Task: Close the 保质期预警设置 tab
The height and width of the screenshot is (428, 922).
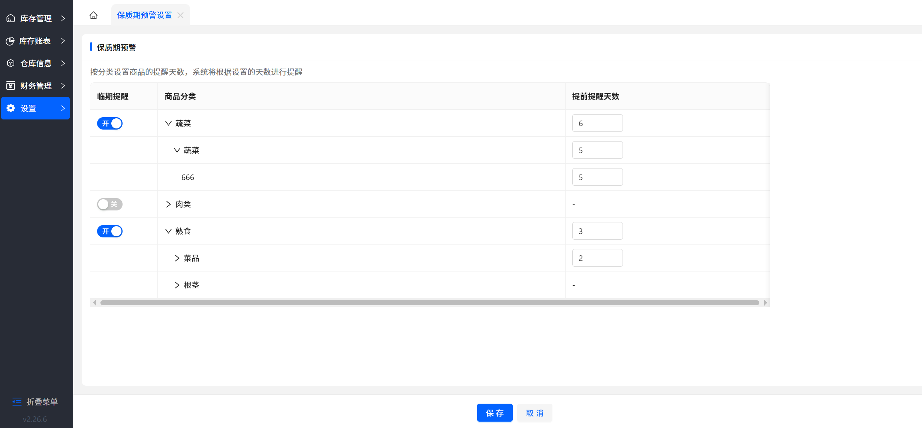Action: (181, 15)
